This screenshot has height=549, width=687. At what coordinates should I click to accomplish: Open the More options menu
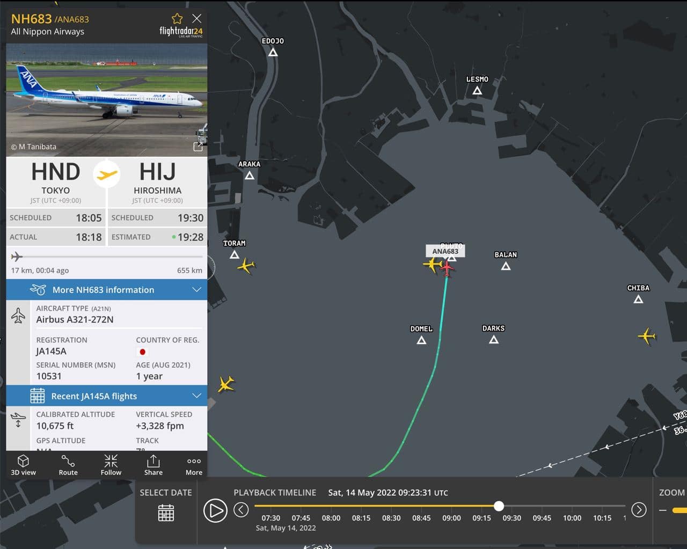pos(194,465)
